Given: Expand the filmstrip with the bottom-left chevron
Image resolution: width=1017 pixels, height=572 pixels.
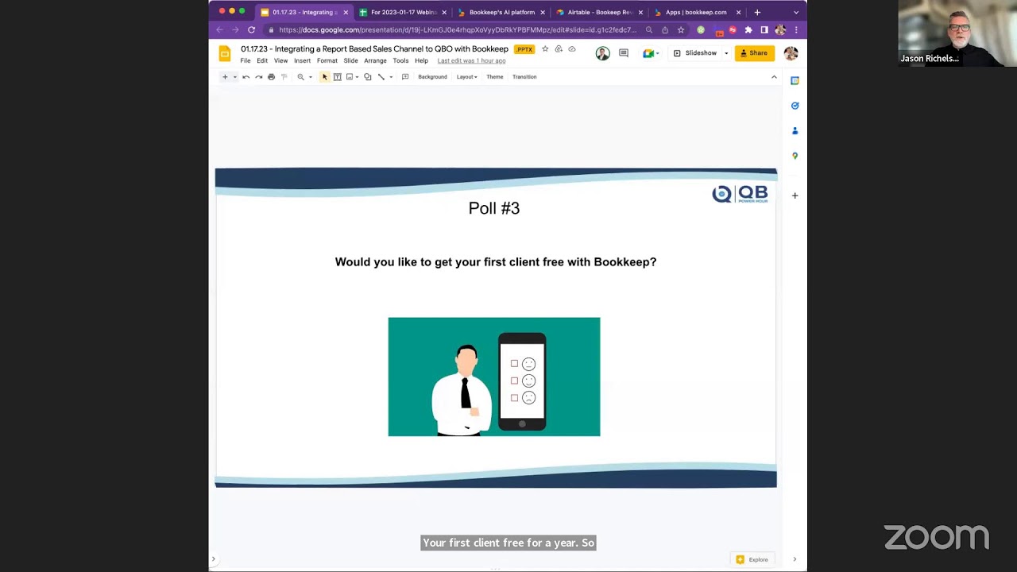Looking at the screenshot, I should [213, 559].
